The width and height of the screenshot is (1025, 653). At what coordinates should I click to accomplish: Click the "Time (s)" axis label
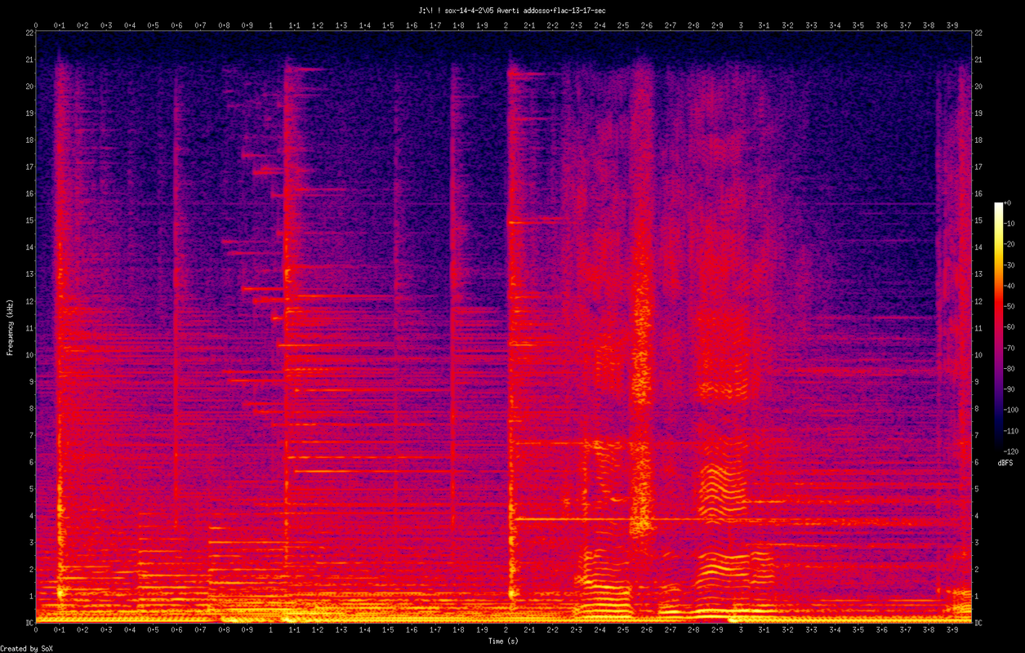point(504,642)
